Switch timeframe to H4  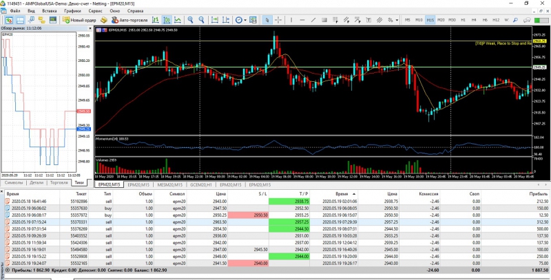tap(474, 20)
